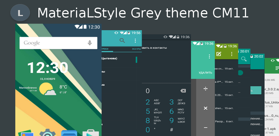Image resolution: width=279 pixels, height=136 pixels.
Task: Tap the large 12:30 clock widget
Action: point(47,67)
